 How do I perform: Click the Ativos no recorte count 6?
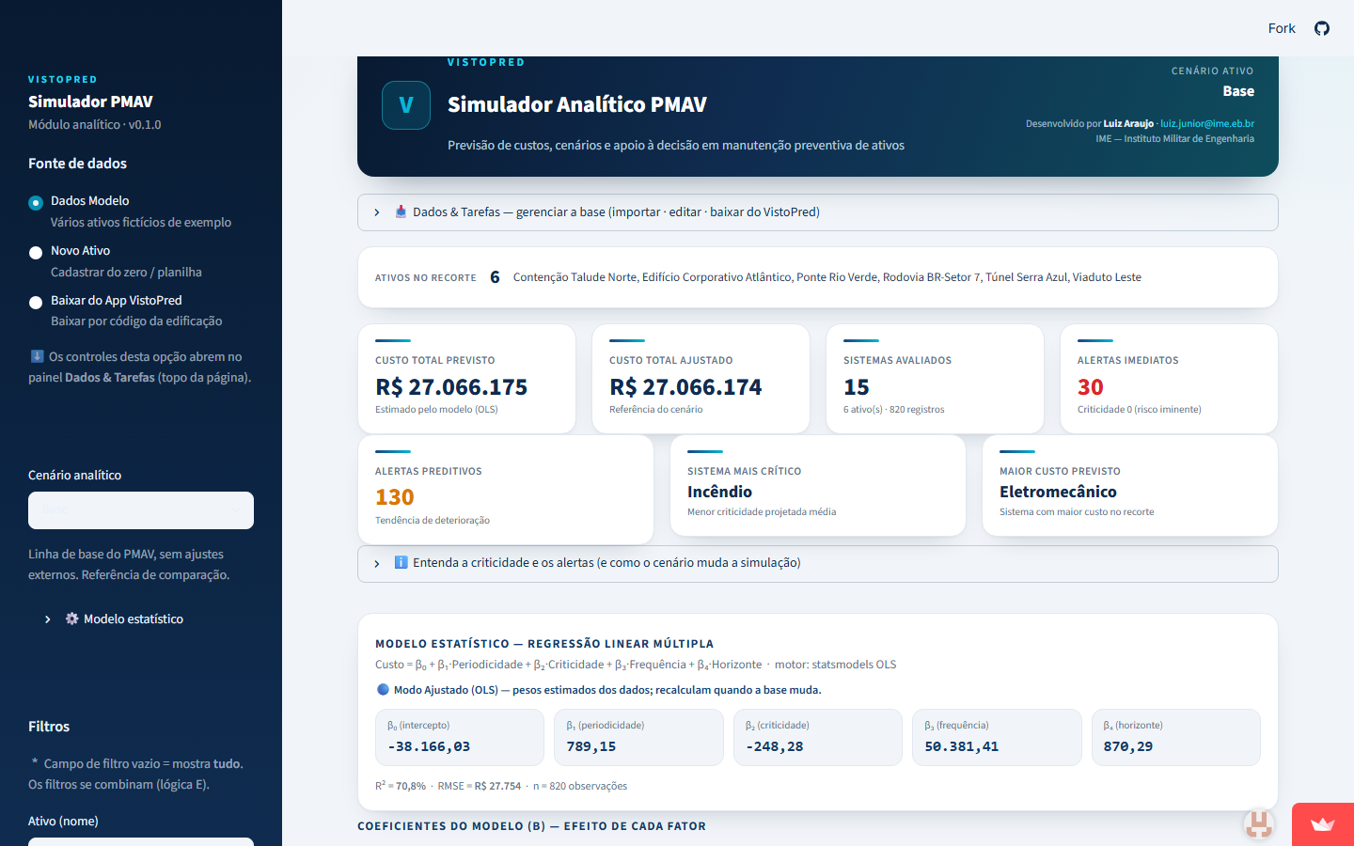tap(495, 277)
